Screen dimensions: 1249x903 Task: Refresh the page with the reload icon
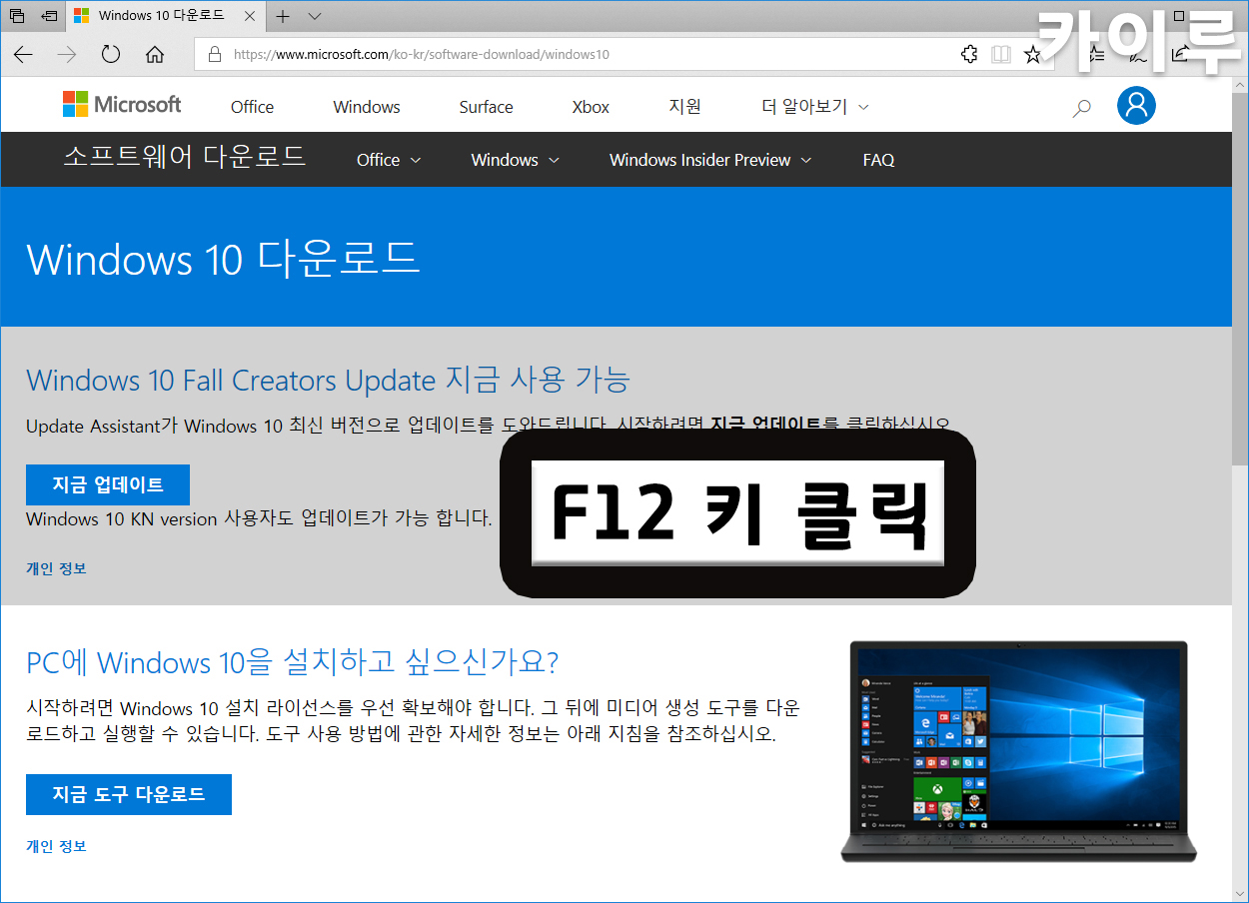111,55
